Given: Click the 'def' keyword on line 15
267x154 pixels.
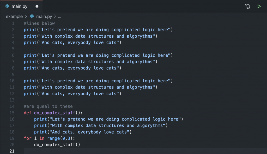Looking at the screenshot, I should coord(28,113).
